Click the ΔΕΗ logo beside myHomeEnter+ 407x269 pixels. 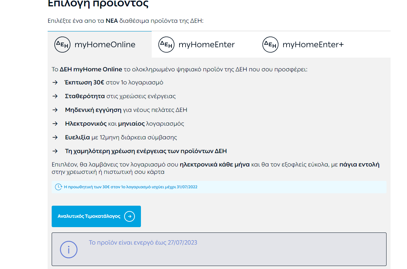270,45
